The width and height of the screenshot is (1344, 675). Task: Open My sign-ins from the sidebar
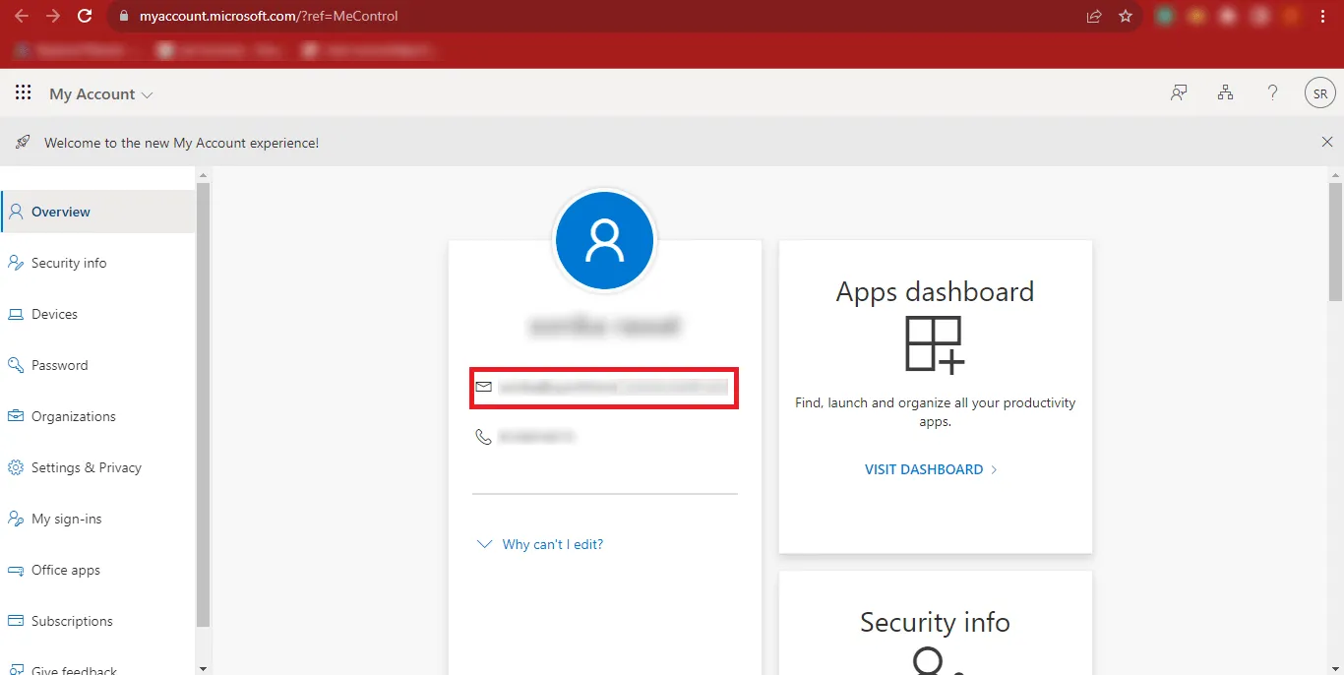(66, 519)
